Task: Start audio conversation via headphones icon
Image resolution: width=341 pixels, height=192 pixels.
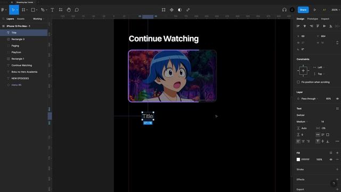Action: (x=284, y=10)
